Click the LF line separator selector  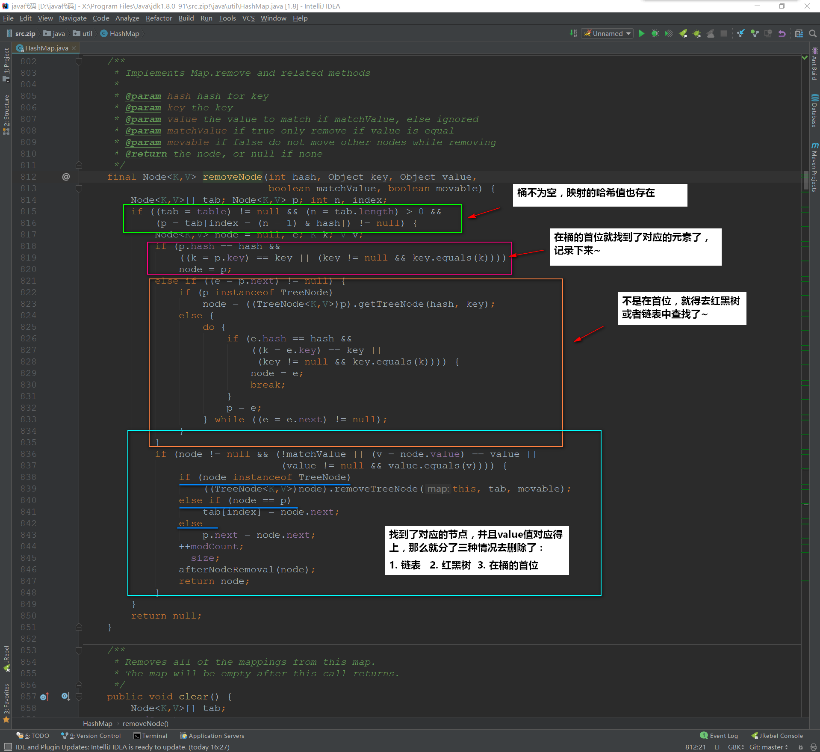tap(718, 747)
